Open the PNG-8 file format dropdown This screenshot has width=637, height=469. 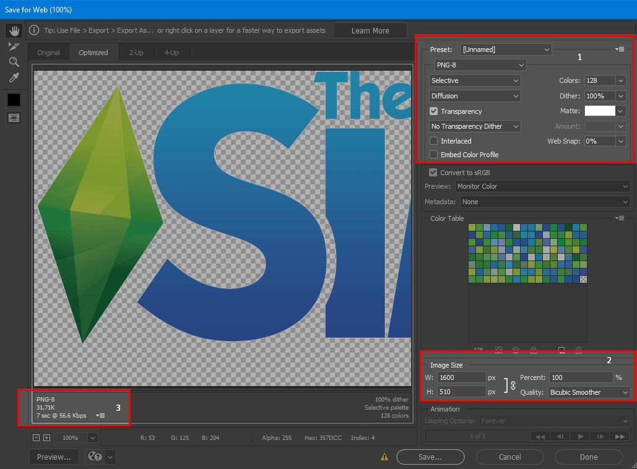coord(479,65)
